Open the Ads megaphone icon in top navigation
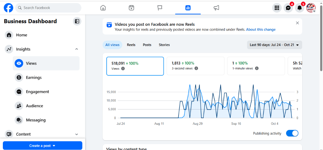The height and width of the screenshot is (150, 323). pos(216,8)
